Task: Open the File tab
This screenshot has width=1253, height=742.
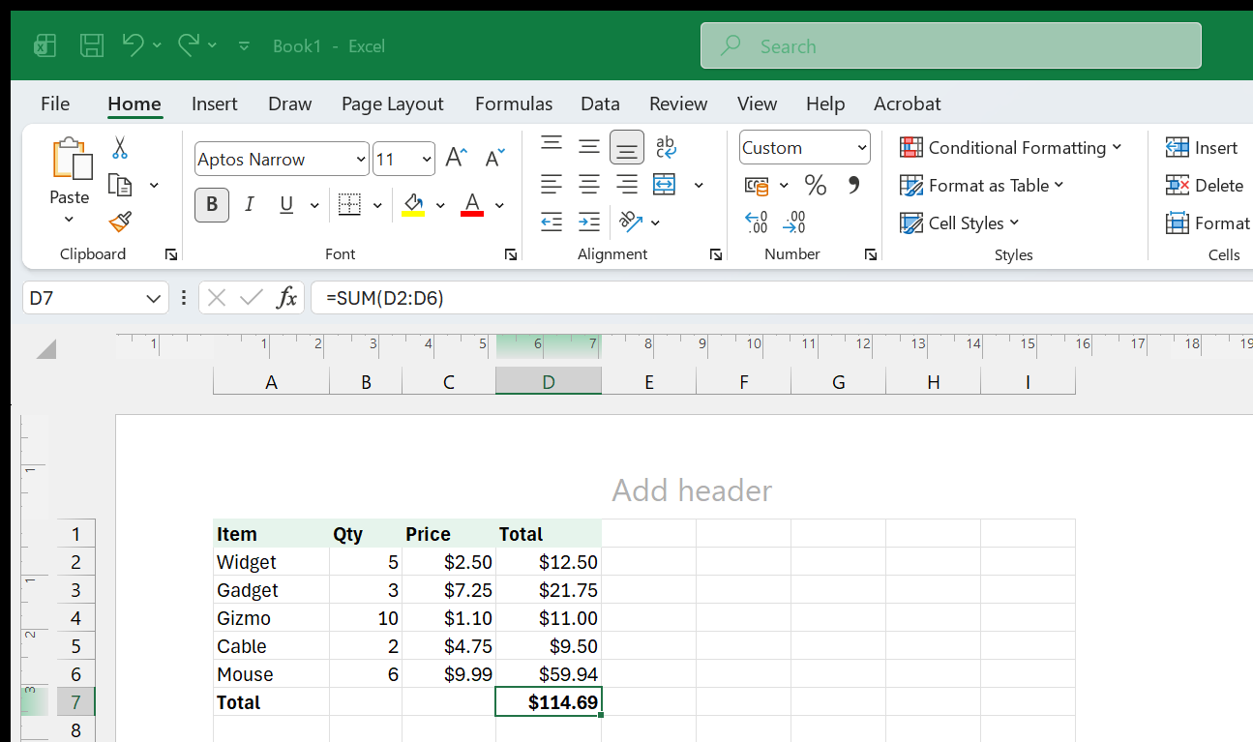Action: pos(55,104)
